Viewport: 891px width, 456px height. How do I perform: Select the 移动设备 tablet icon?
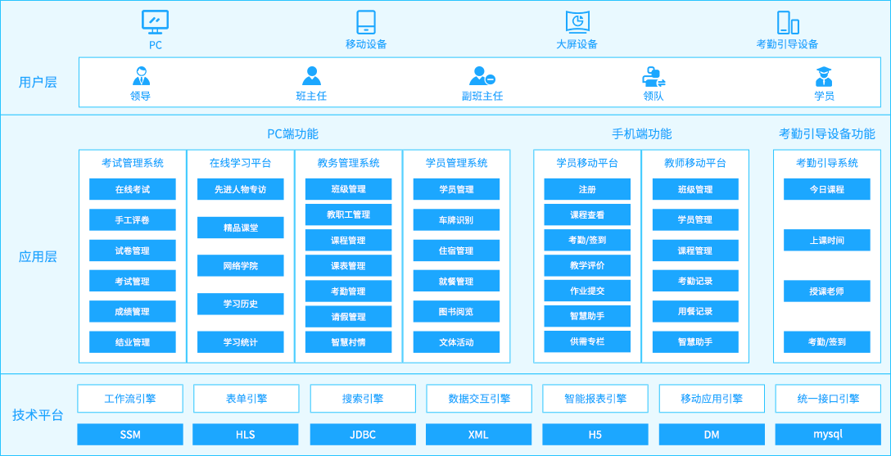(x=366, y=22)
